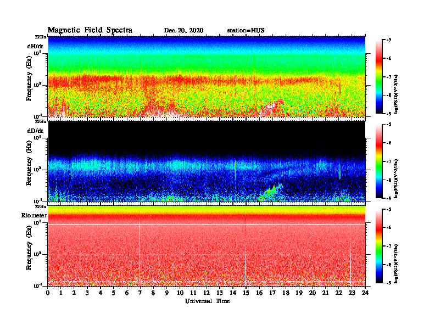This screenshot has height=336, width=435.
Task: Click hour 14 on the Universal Time axis
Action: 233,293
